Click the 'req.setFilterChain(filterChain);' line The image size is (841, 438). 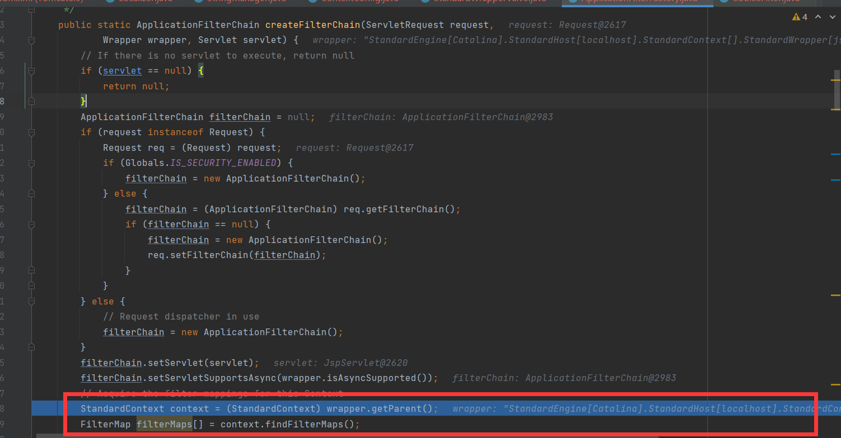tap(237, 255)
